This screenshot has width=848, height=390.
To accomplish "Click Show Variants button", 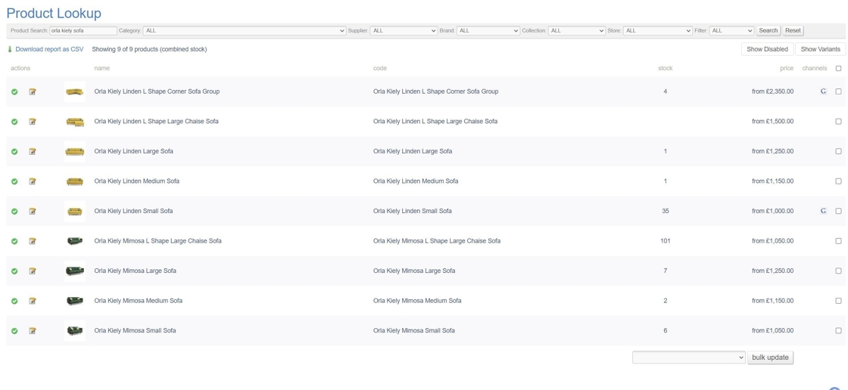I will [821, 49].
